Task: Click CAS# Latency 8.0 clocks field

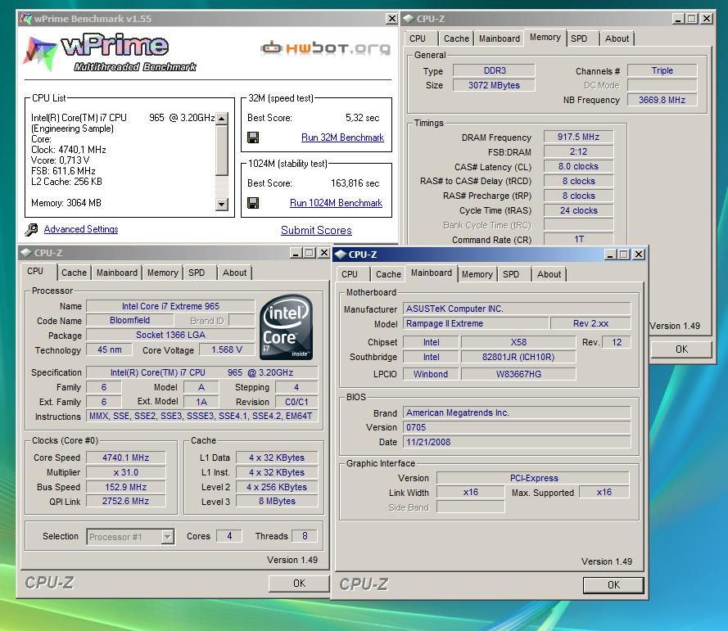Action: (578, 166)
